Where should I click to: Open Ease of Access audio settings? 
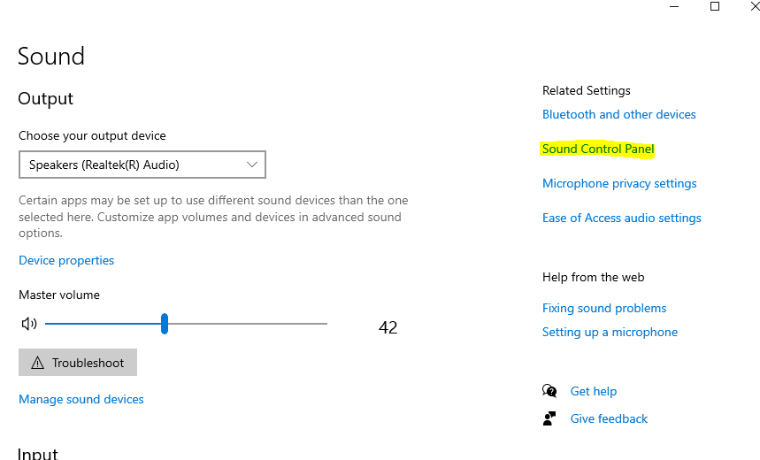(622, 218)
